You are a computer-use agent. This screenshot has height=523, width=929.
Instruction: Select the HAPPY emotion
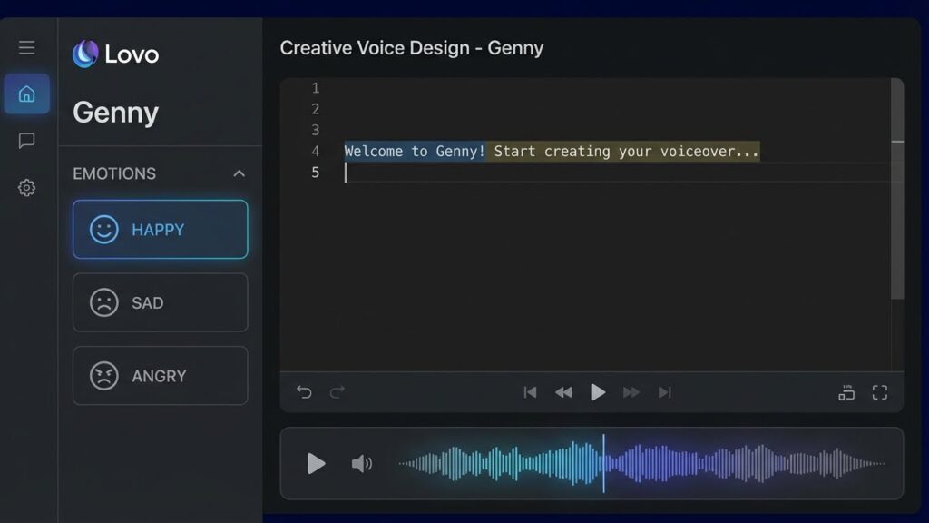[160, 229]
